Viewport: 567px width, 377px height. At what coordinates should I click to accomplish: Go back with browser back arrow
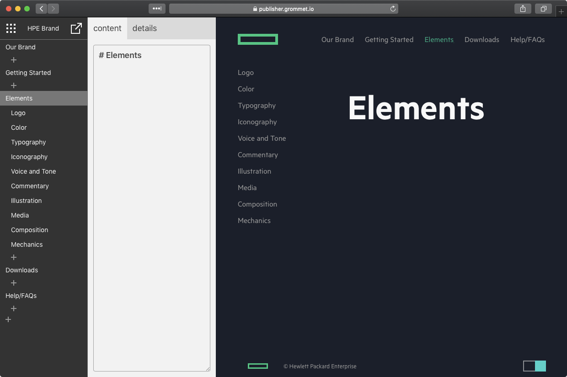click(41, 9)
